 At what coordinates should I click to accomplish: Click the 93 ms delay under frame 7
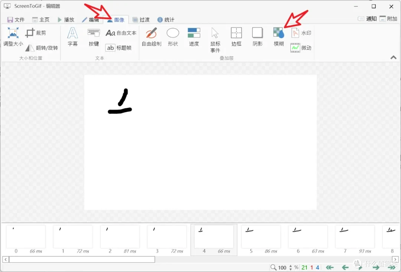pos(365,251)
